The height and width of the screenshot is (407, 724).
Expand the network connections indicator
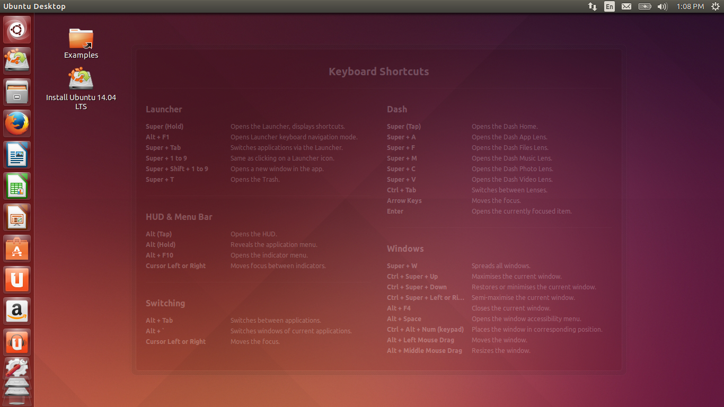[593, 6]
